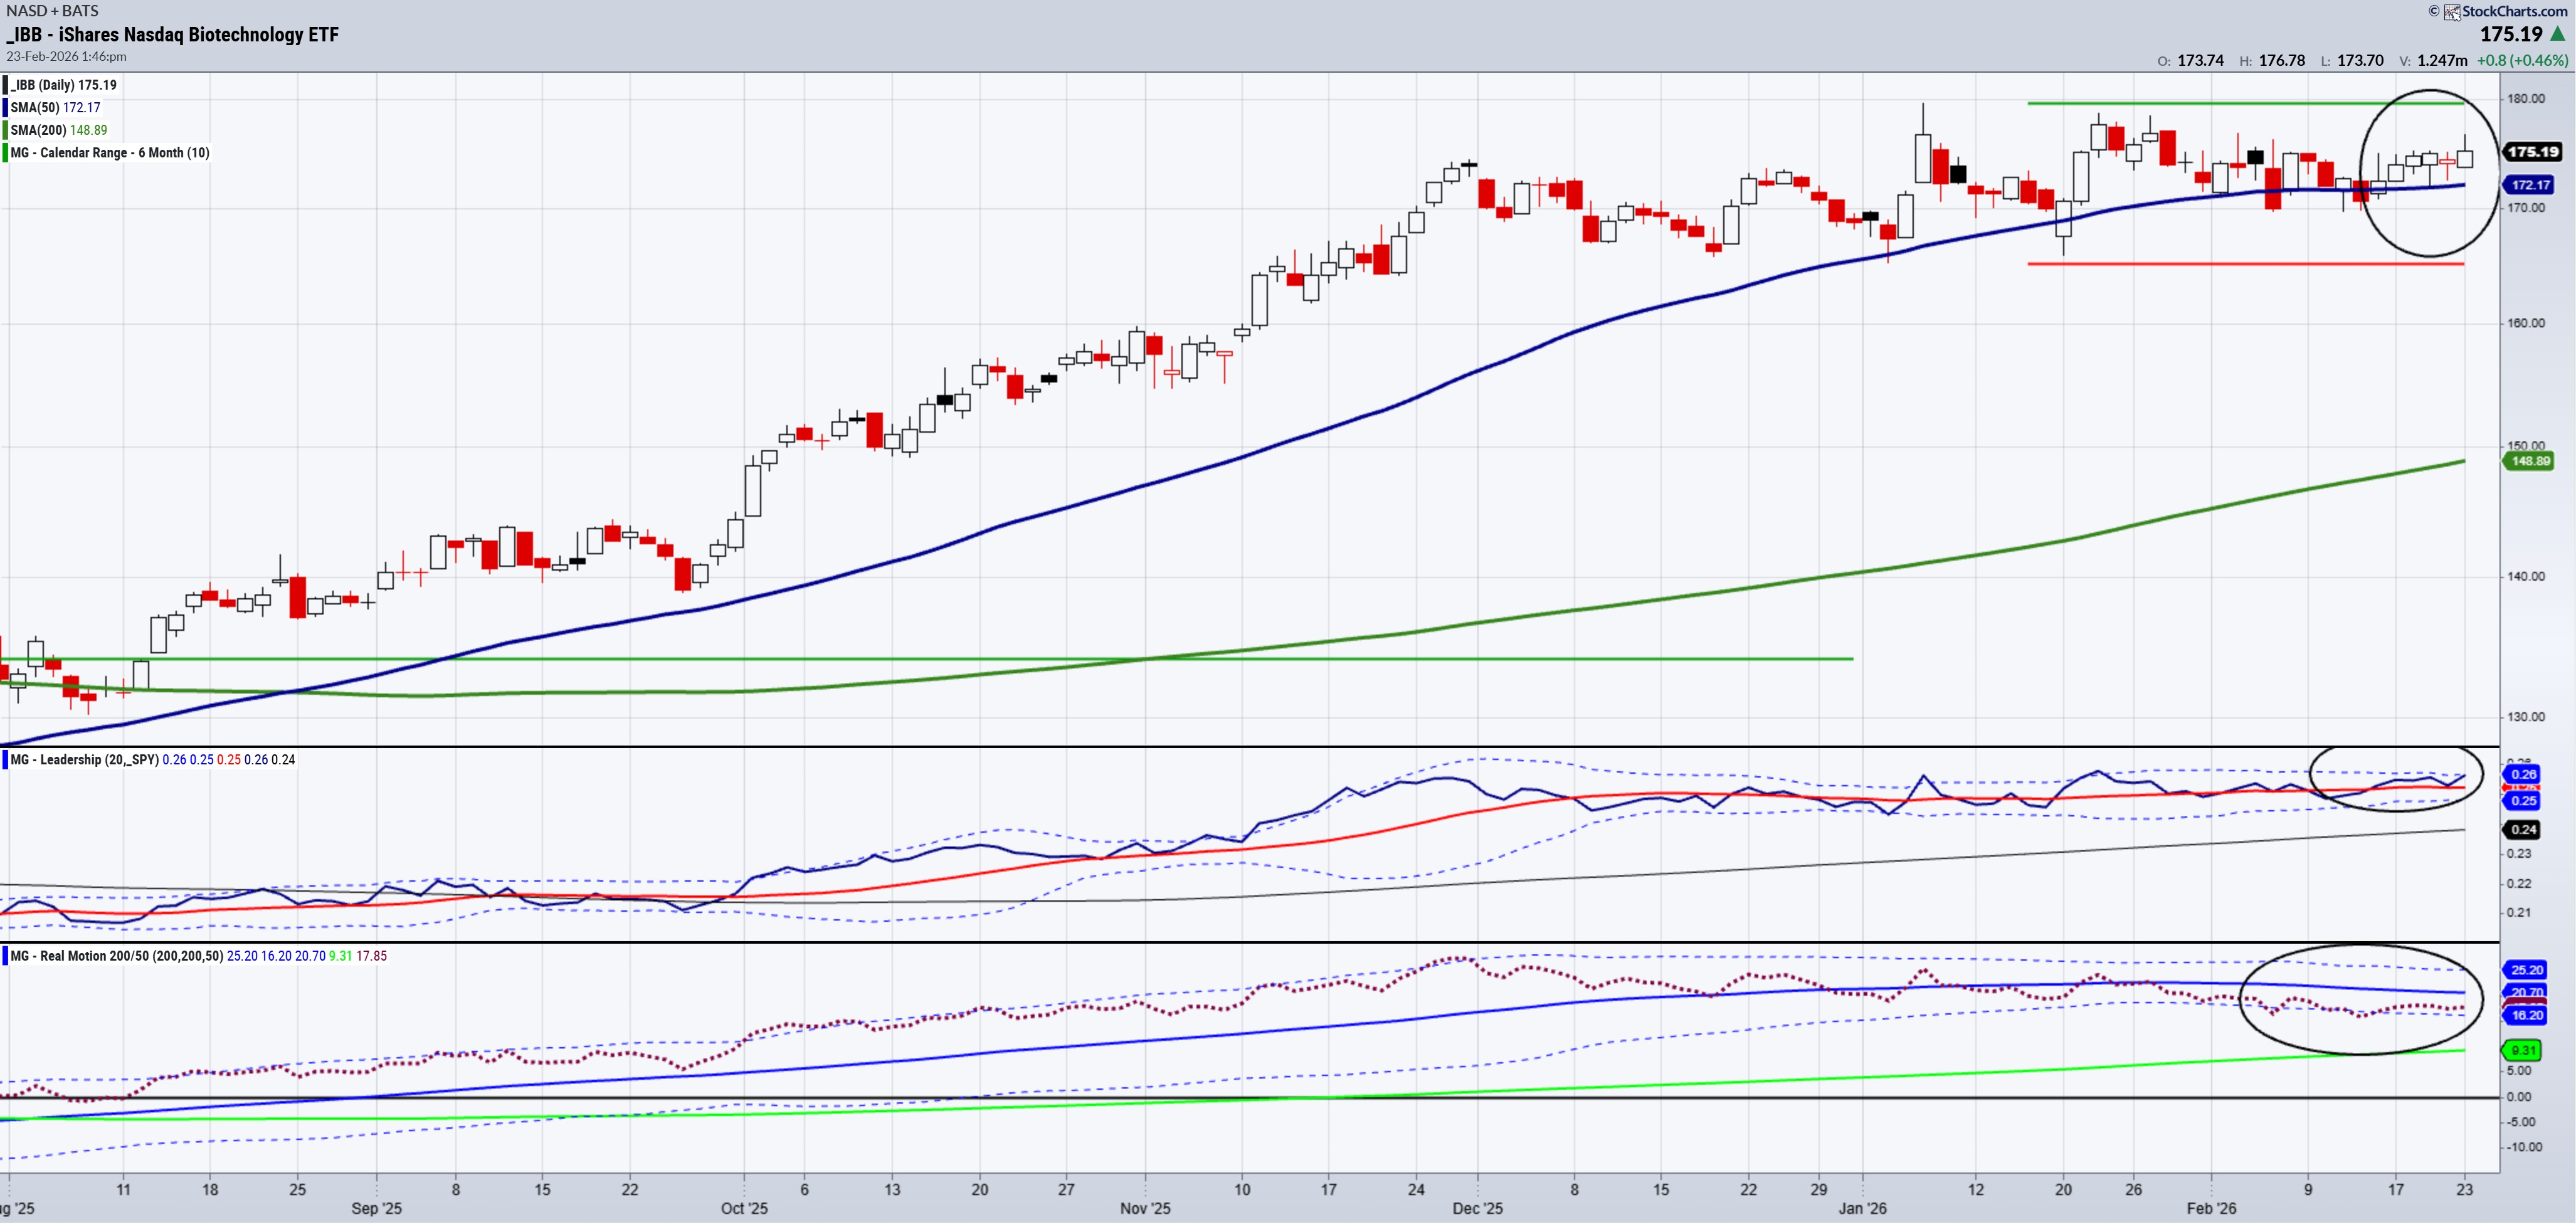The height and width of the screenshot is (1224, 2576).
Task: Click the green swatch beside MG - Calendar Range
Action: click(x=5, y=153)
